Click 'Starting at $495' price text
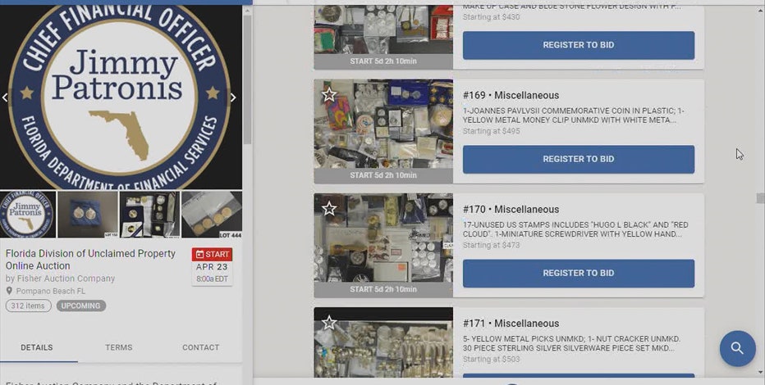This screenshot has height=385, width=765. click(x=492, y=131)
